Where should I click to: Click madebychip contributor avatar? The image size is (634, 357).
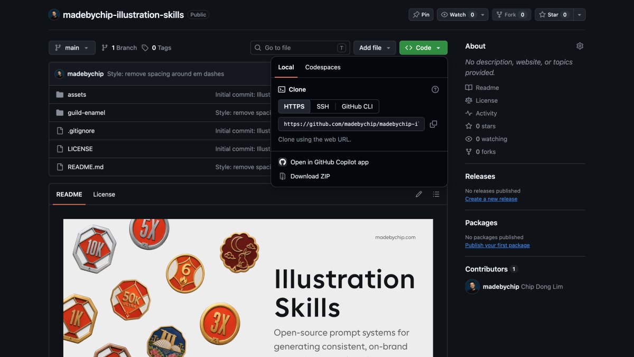pos(472,287)
